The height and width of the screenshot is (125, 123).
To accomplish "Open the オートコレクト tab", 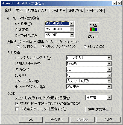I will [95, 11].
